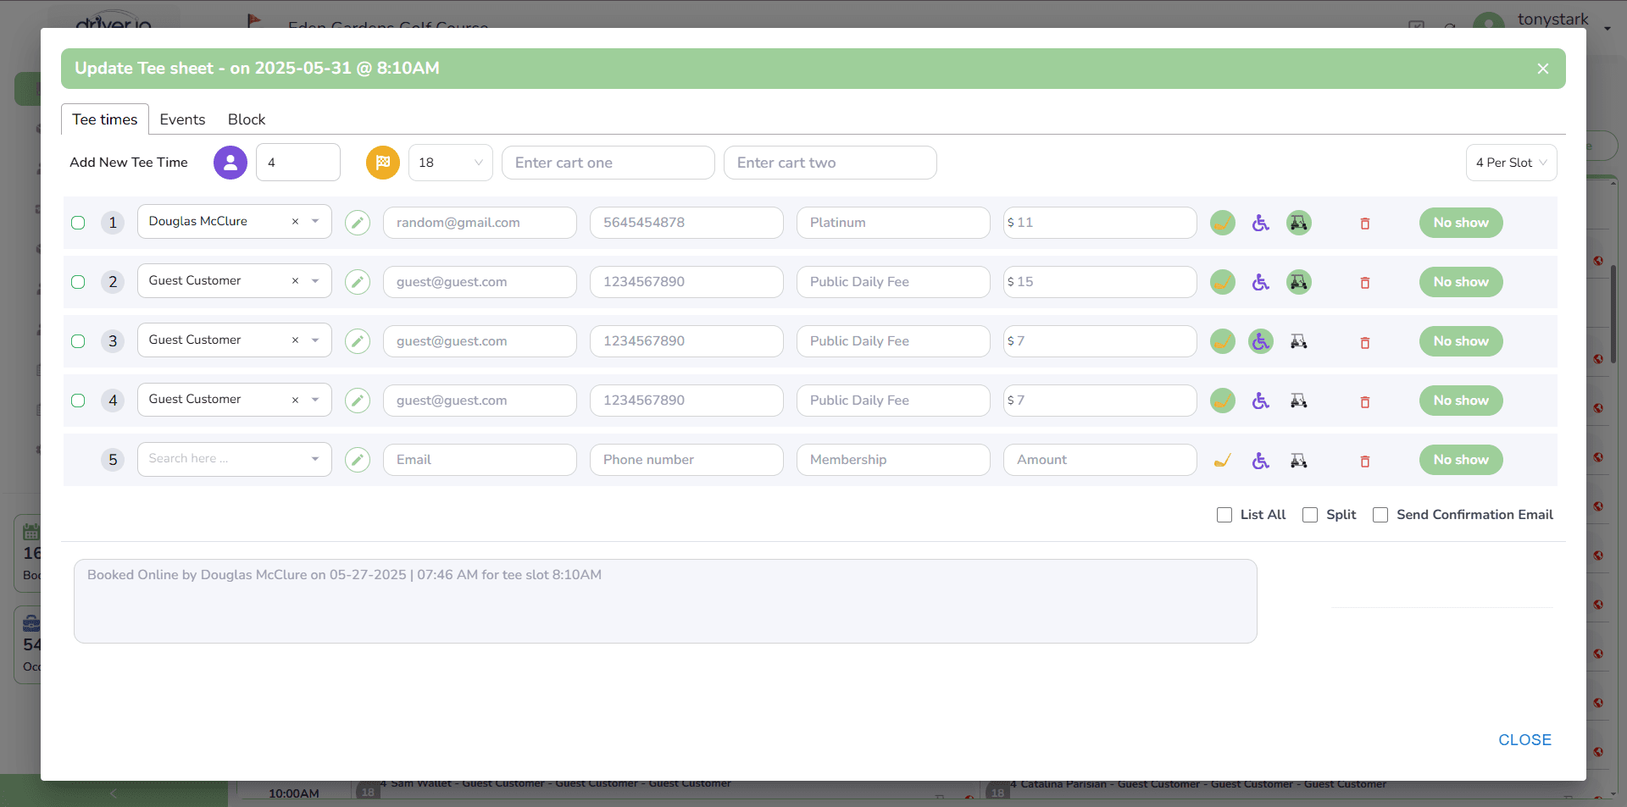Click the wheelchair walking icon in row 3
Screen dimensions: 1627x807
(1261, 341)
